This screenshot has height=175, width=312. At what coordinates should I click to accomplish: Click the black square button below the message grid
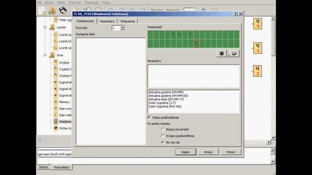point(221,53)
